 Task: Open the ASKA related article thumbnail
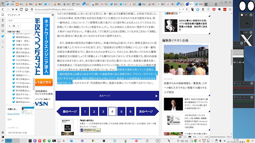click(171, 25)
